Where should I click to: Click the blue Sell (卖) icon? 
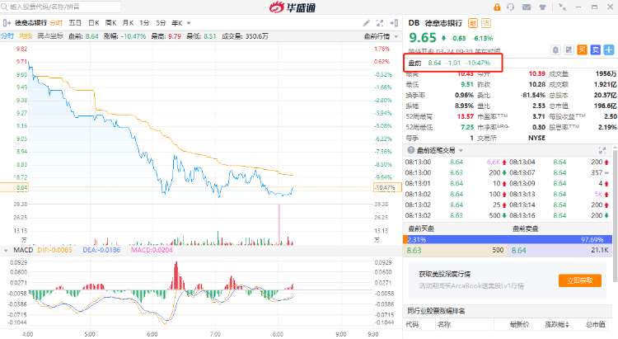(596, 49)
